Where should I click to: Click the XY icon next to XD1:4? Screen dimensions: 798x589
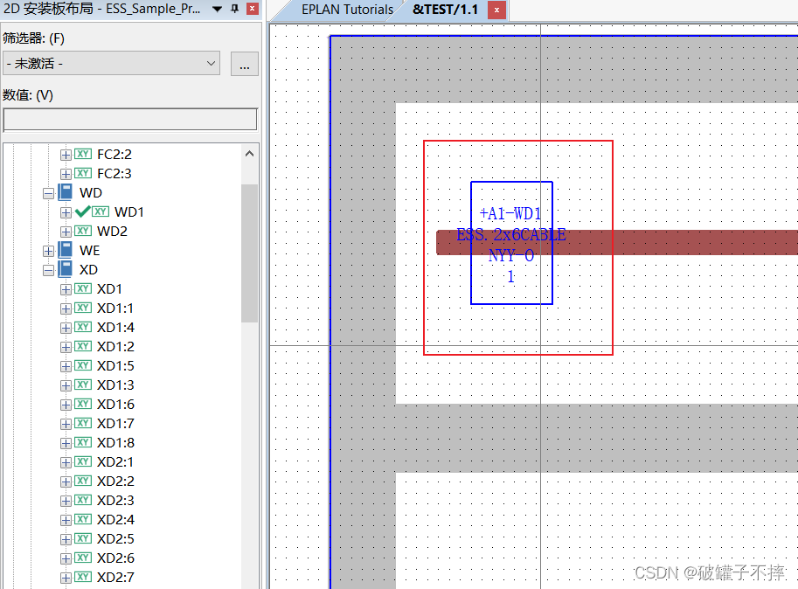tap(83, 327)
